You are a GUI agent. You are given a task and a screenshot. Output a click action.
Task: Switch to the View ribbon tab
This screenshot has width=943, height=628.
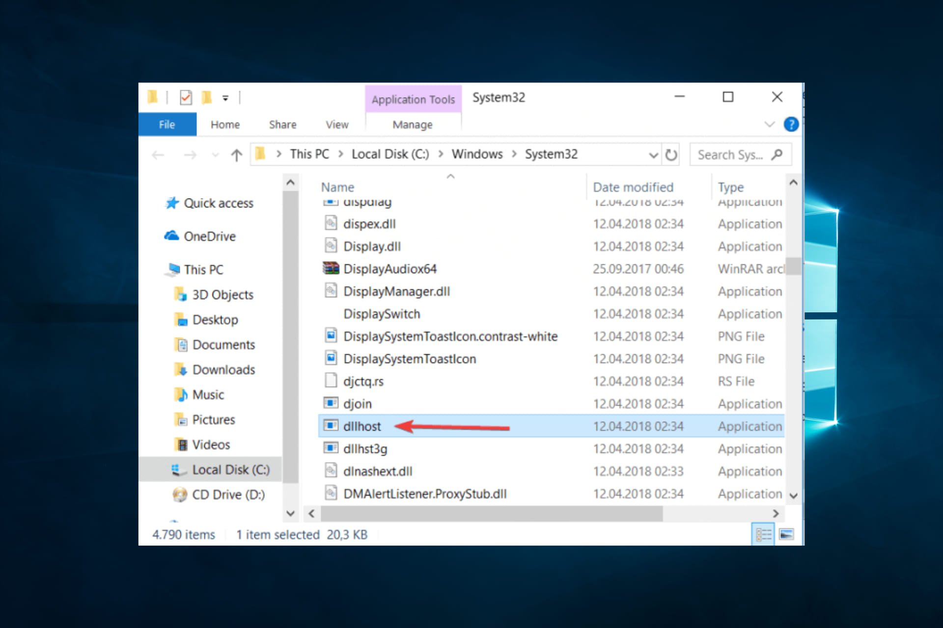(x=337, y=125)
